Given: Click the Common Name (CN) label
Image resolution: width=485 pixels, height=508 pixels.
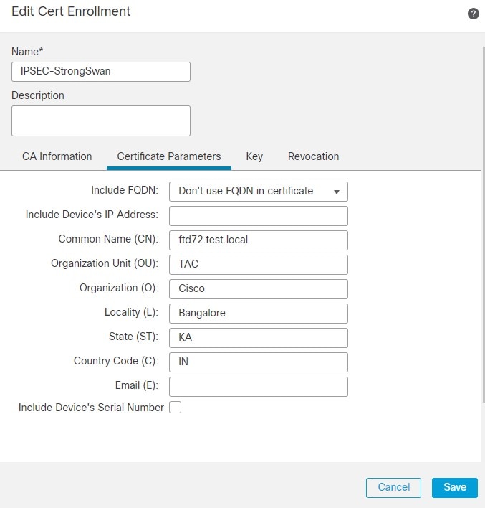Looking at the screenshot, I should 108,239.
